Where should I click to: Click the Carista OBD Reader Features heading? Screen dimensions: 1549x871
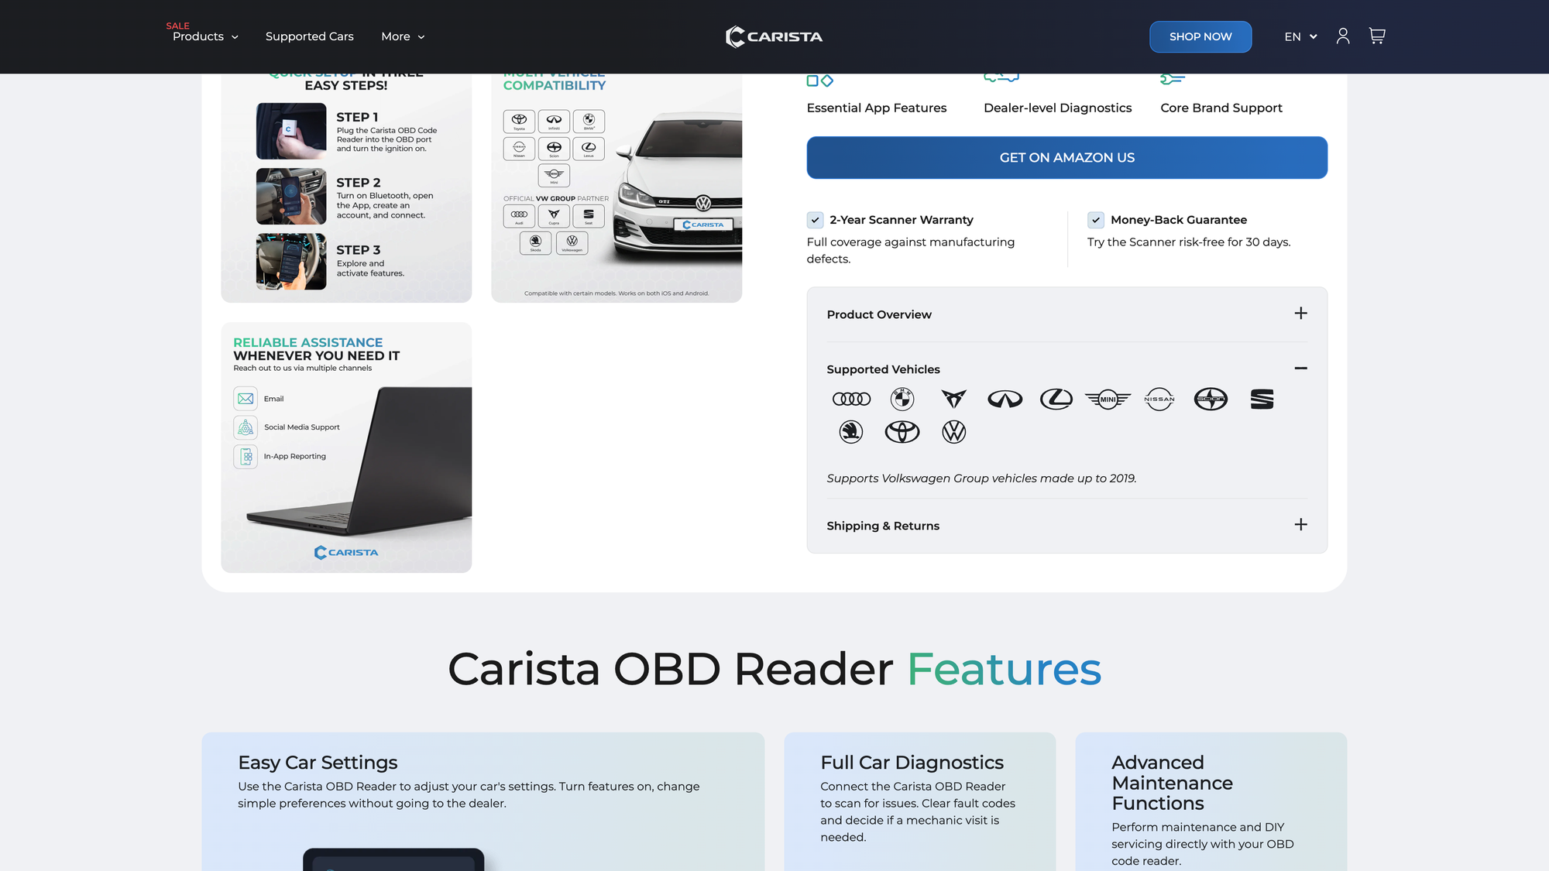[774, 669]
